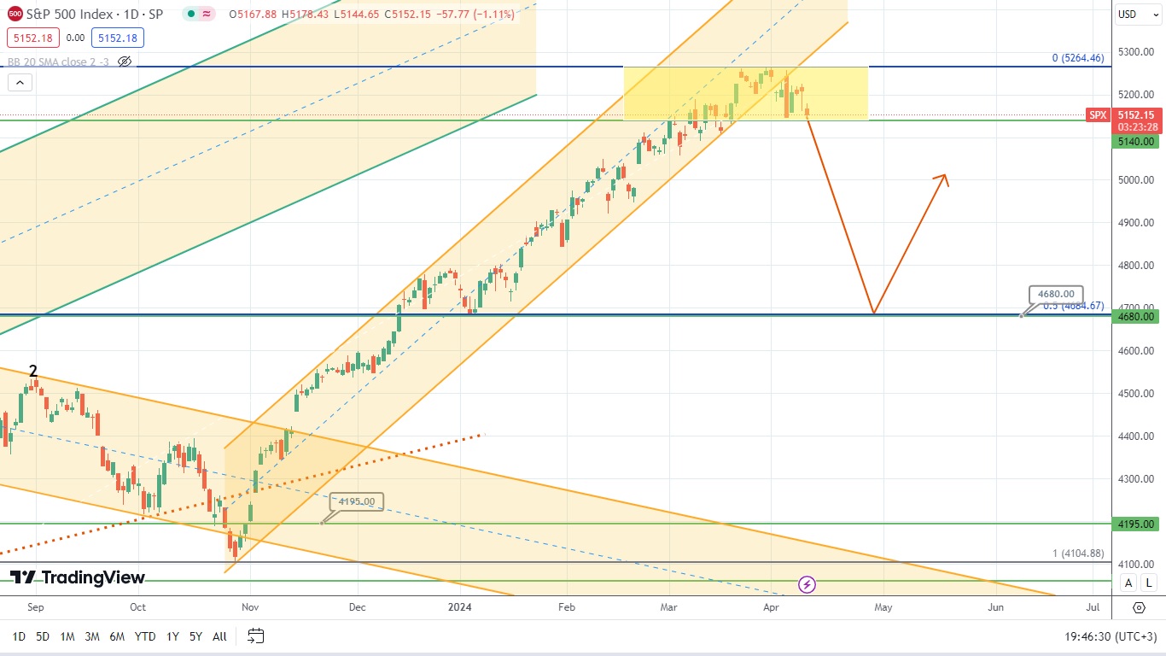Screen dimensions: 1166x656
Task: Click the purple lightning event icon
Action: tap(807, 584)
